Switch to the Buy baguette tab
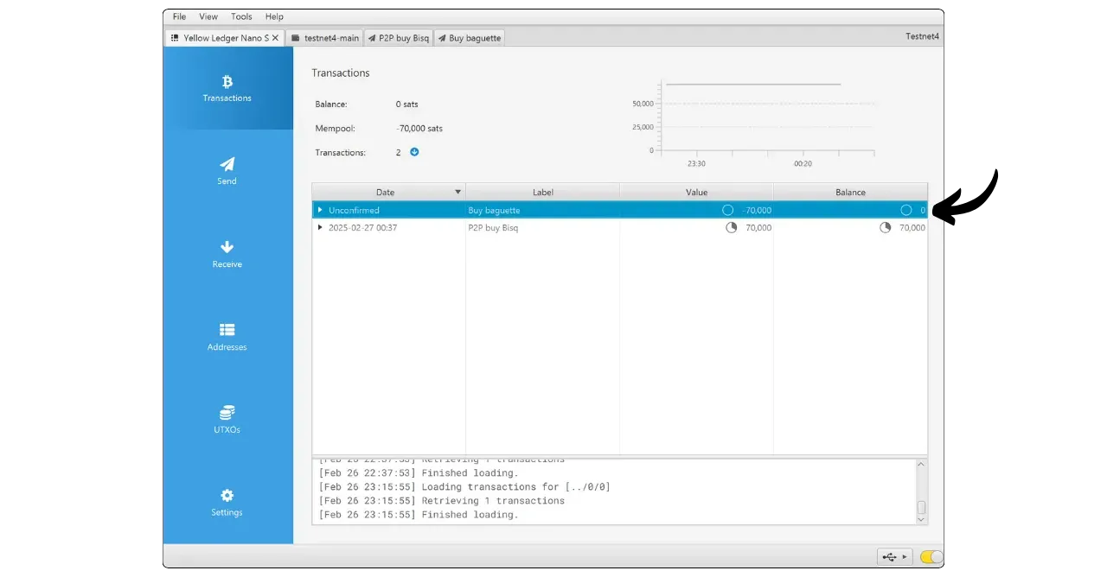The height and width of the screenshot is (577, 1107). pos(469,38)
